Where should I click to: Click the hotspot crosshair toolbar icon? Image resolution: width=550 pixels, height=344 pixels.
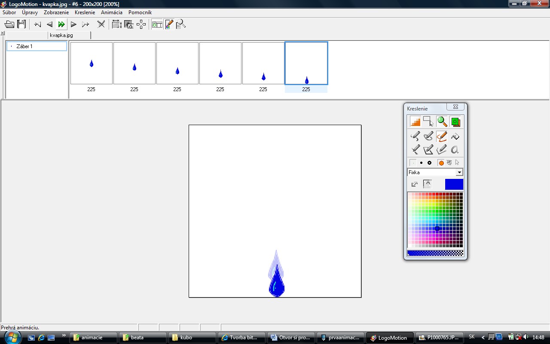[141, 25]
